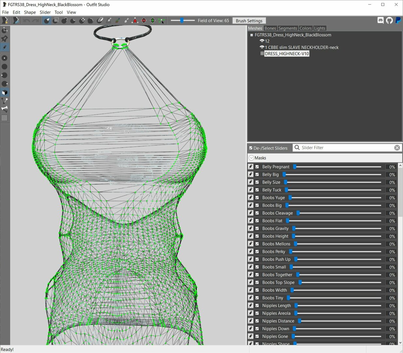Image resolution: width=403 pixels, height=353 pixels.
Task: Click the edit pencil beside Belly Pregnant
Action: [x=251, y=167]
